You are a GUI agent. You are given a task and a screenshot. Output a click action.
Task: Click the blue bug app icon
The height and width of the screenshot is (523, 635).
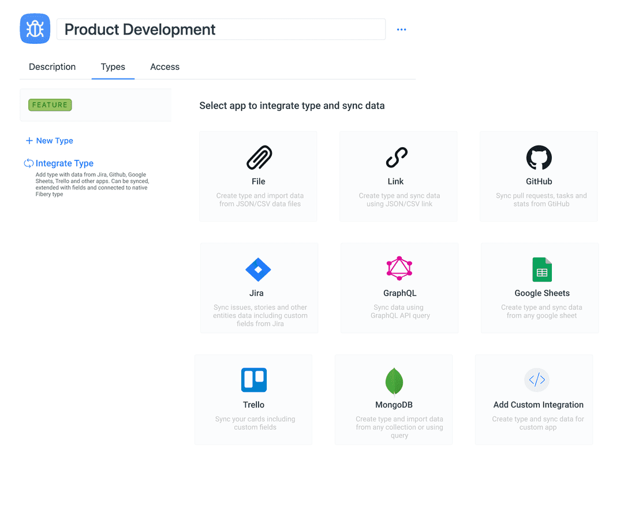(x=35, y=29)
